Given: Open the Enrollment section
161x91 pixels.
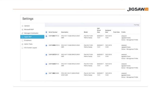Looking at the screenshot, I should [x=28, y=40].
